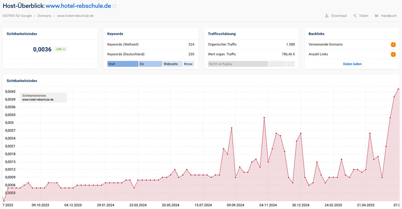Select the Do intent bar segment

tap(150, 64)
